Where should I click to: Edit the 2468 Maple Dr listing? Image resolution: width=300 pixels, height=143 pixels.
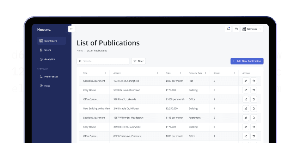pos(246,108)
